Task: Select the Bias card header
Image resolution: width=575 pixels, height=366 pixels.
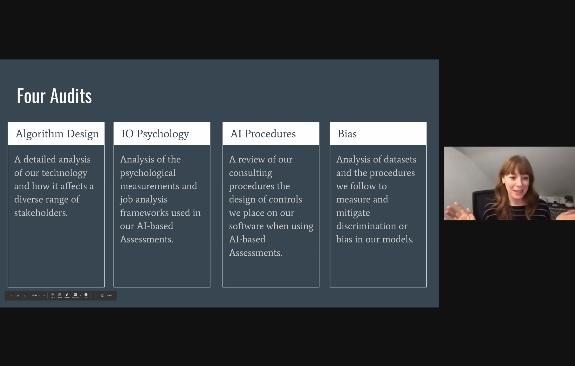Action: click(x=347, y=134)
